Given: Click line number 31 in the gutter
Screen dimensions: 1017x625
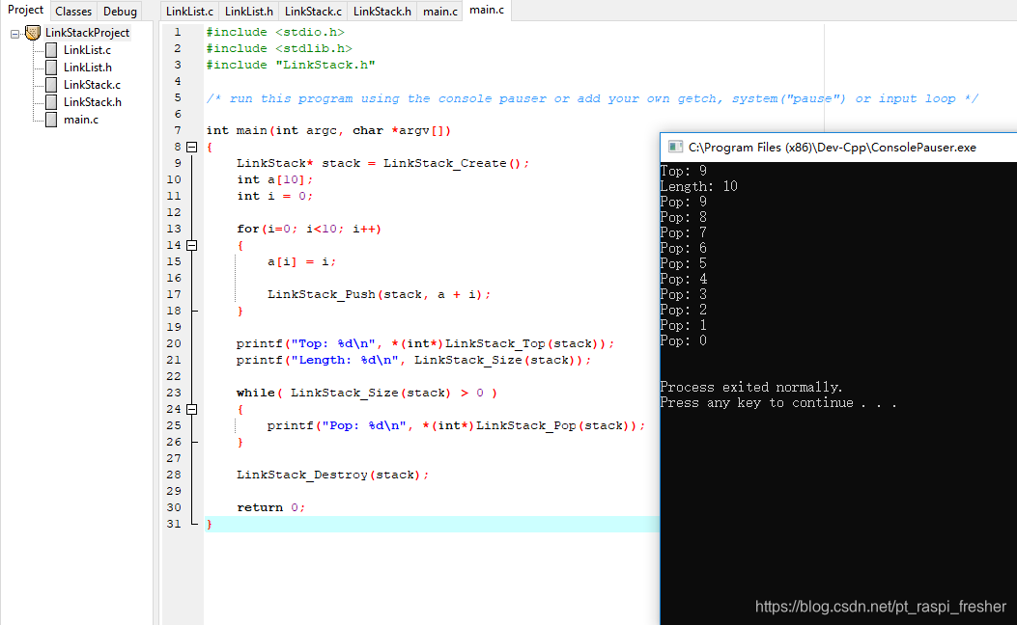Looking at the screenshot, I should tap(174, 524).
